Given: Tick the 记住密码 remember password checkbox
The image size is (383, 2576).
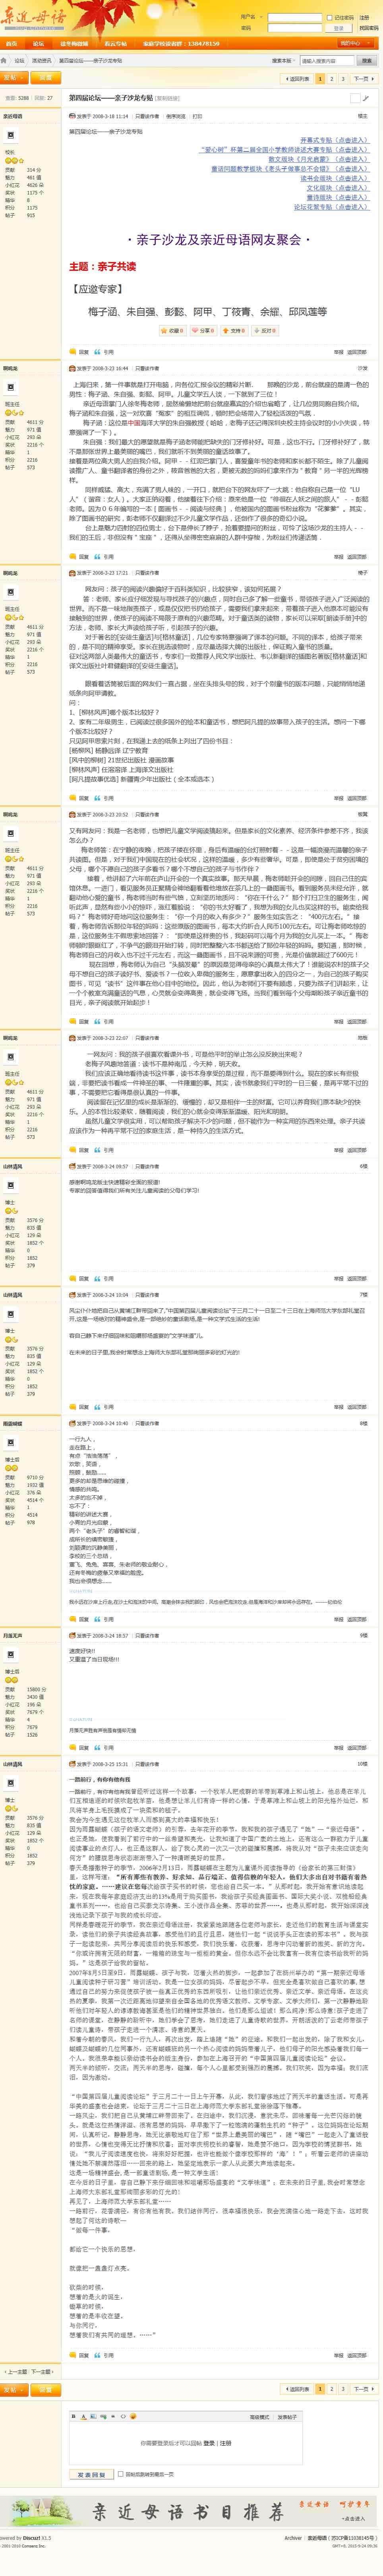Looking at the screenshot, I should pyautogui.click(x=330, y=17).
